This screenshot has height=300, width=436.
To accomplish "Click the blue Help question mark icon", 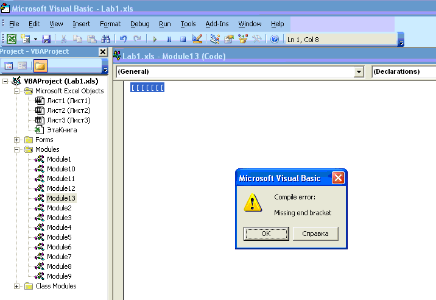I will [275, 39].
